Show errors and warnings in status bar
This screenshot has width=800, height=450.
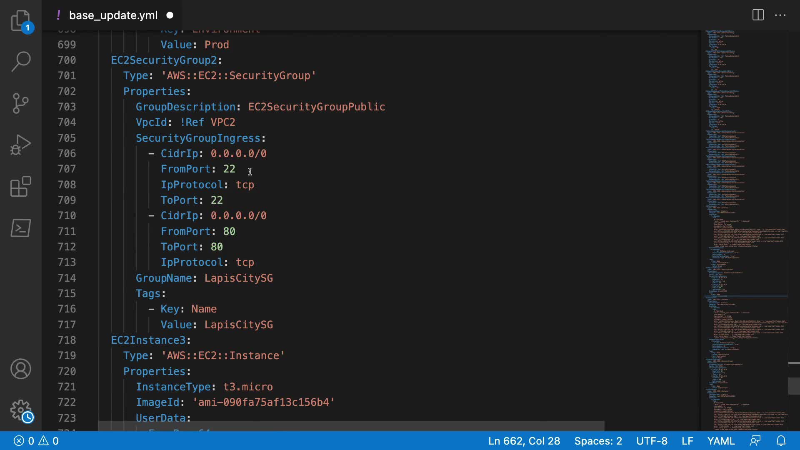click(36, 441)
